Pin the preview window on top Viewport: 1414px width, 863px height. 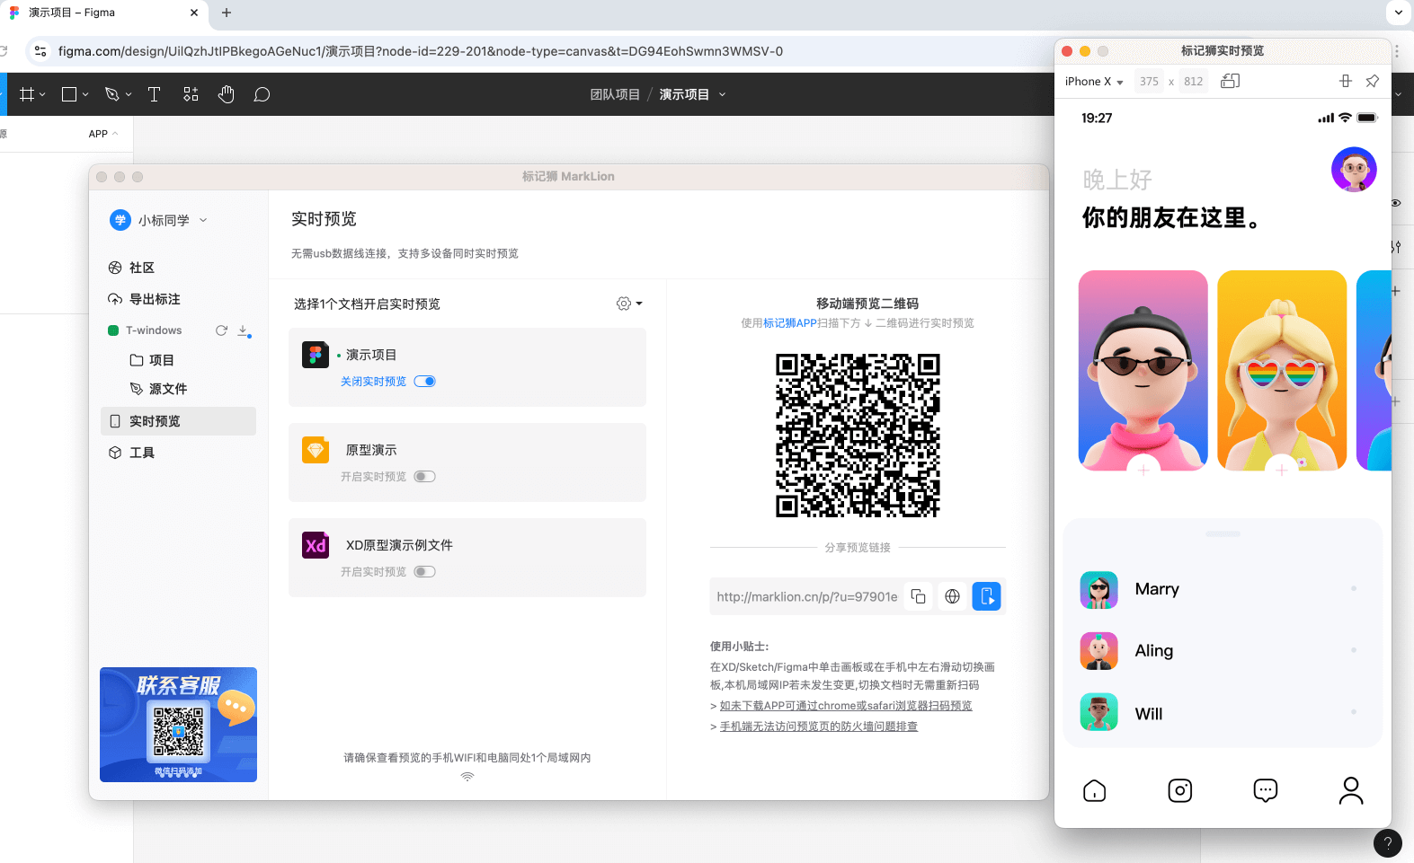coord(1372,81)
